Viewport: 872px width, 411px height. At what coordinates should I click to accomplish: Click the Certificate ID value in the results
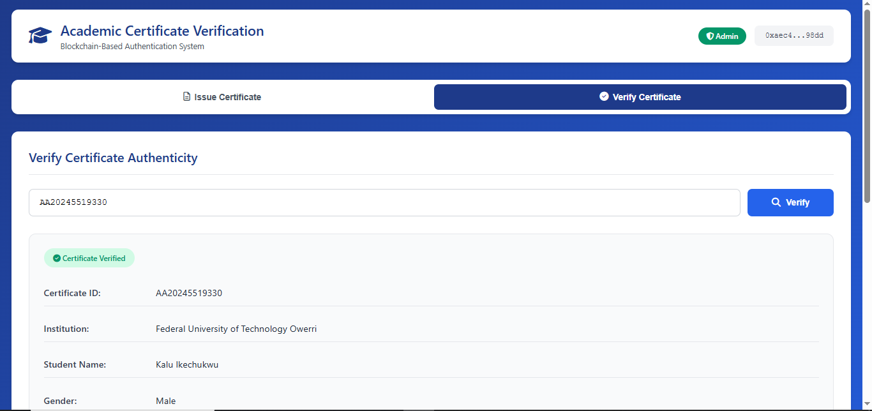tap(189, 294)
